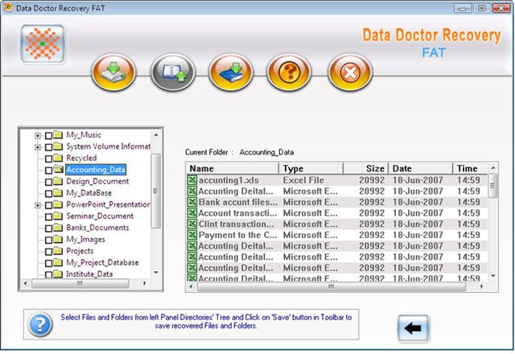Click the blue question mark info icon
This screenshot has width=515, height=354.
pyautogui.click(x=40, y=325)
